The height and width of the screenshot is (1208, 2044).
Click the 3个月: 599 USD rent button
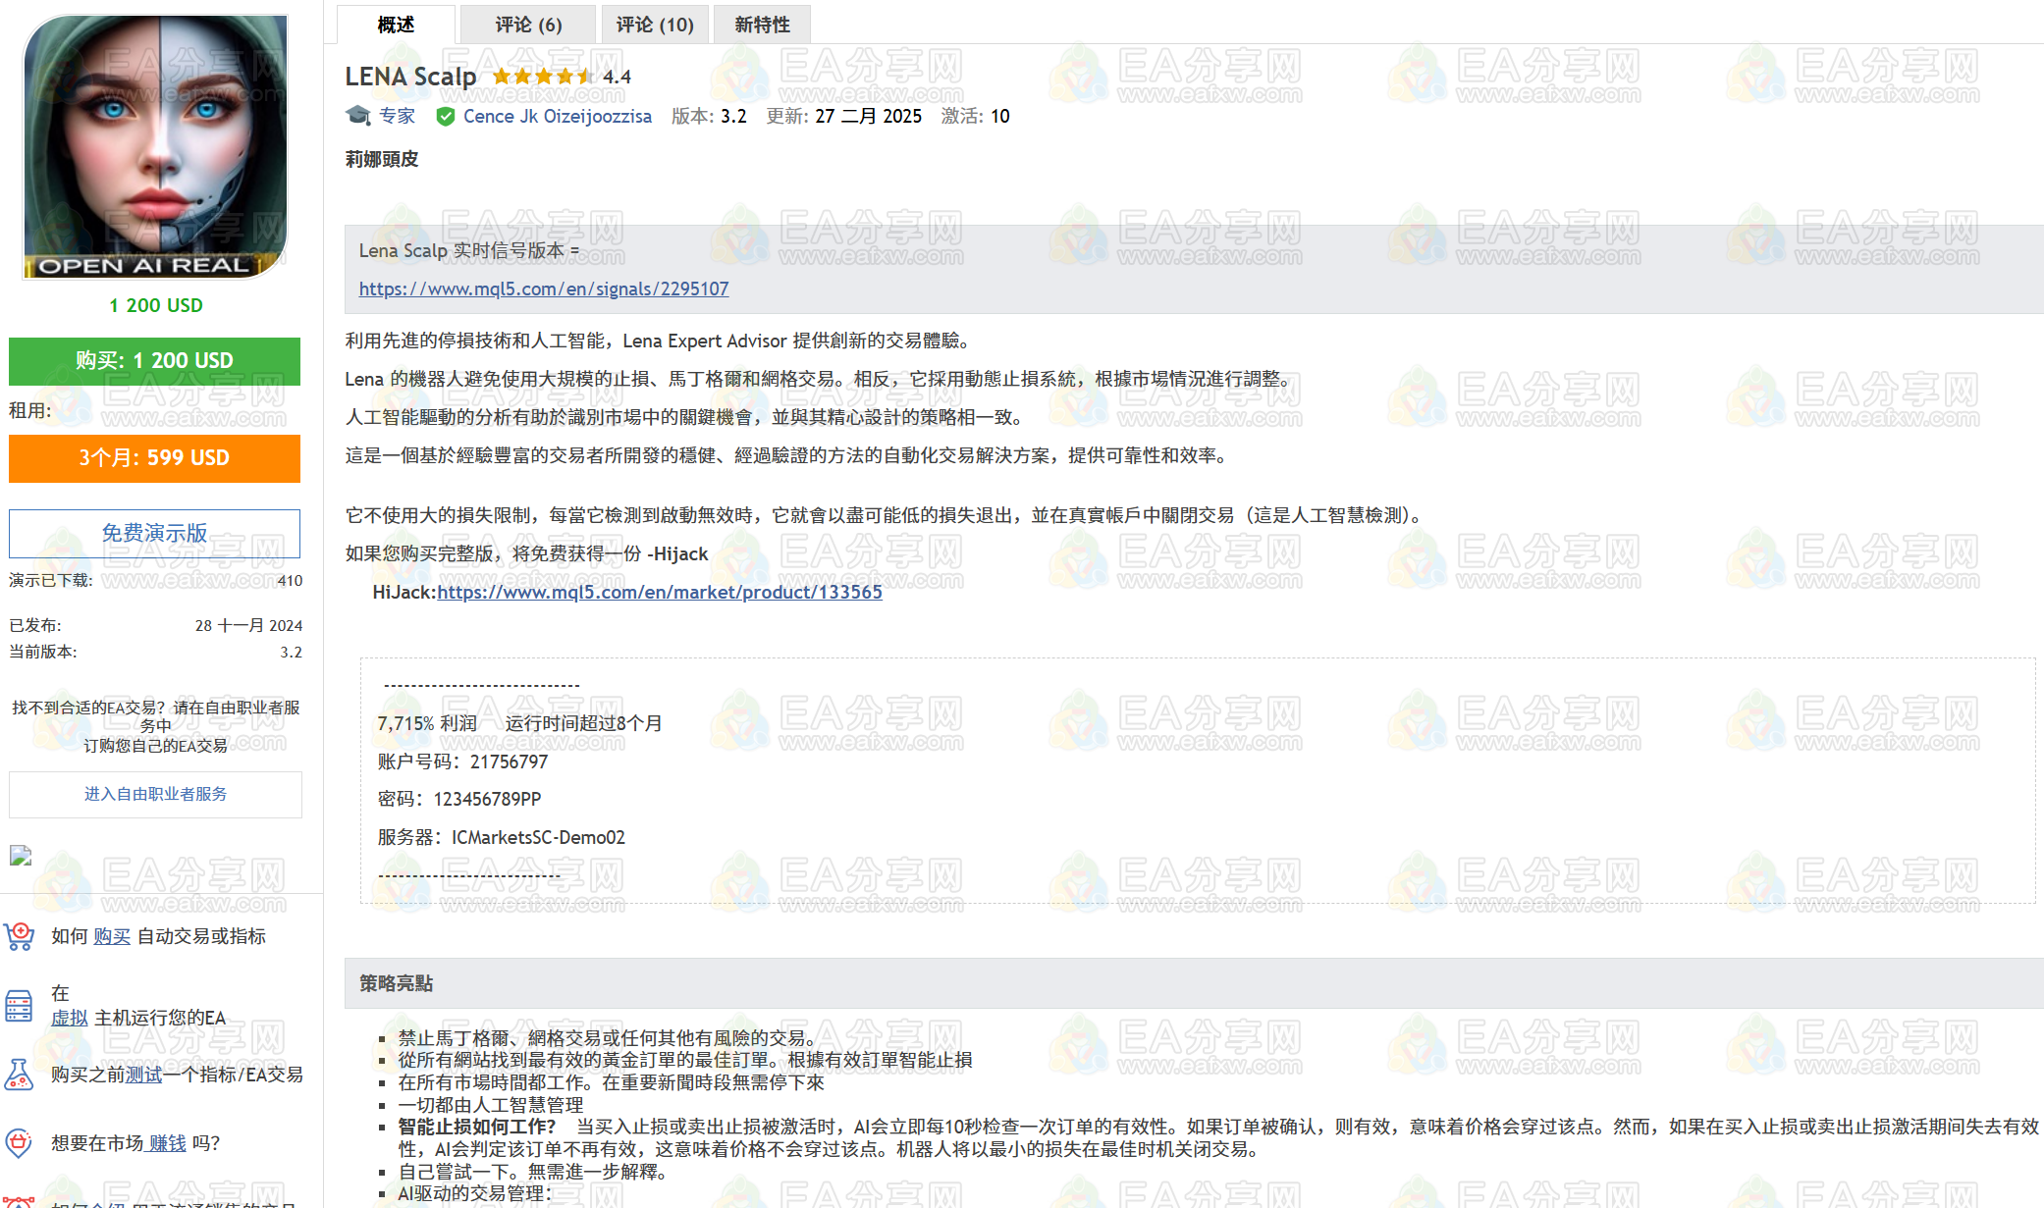coord(154,458)
